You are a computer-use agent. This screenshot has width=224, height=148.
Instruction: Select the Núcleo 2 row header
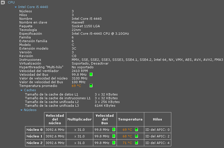pos(35,143)
